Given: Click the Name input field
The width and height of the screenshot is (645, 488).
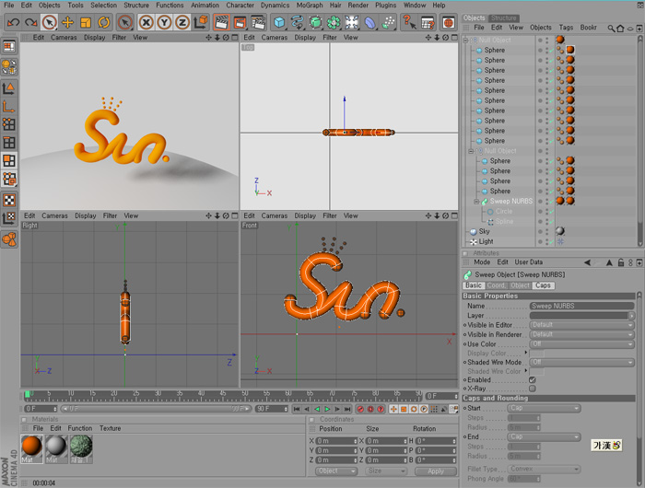Looking at the screenshot, I should point(581,306).
